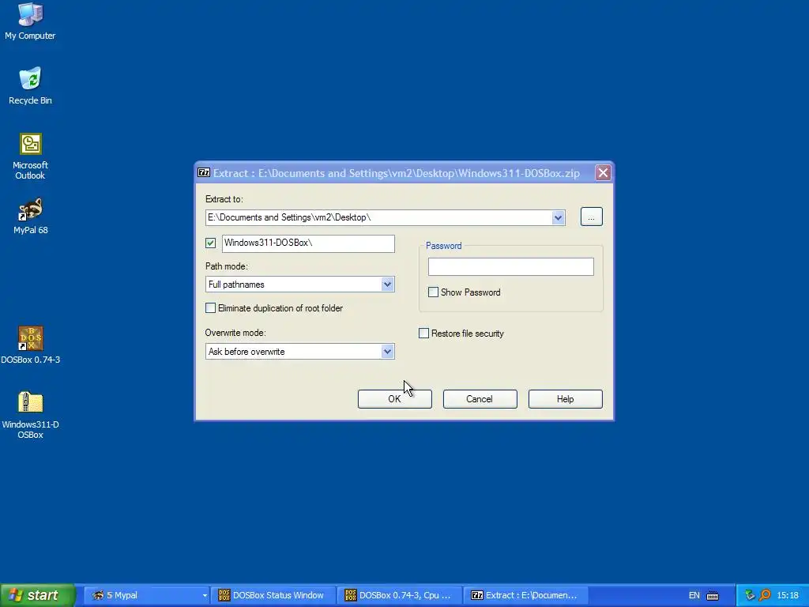
Task: Click the Cancel button
Action: pyautogui.click(x=480, y=399)
